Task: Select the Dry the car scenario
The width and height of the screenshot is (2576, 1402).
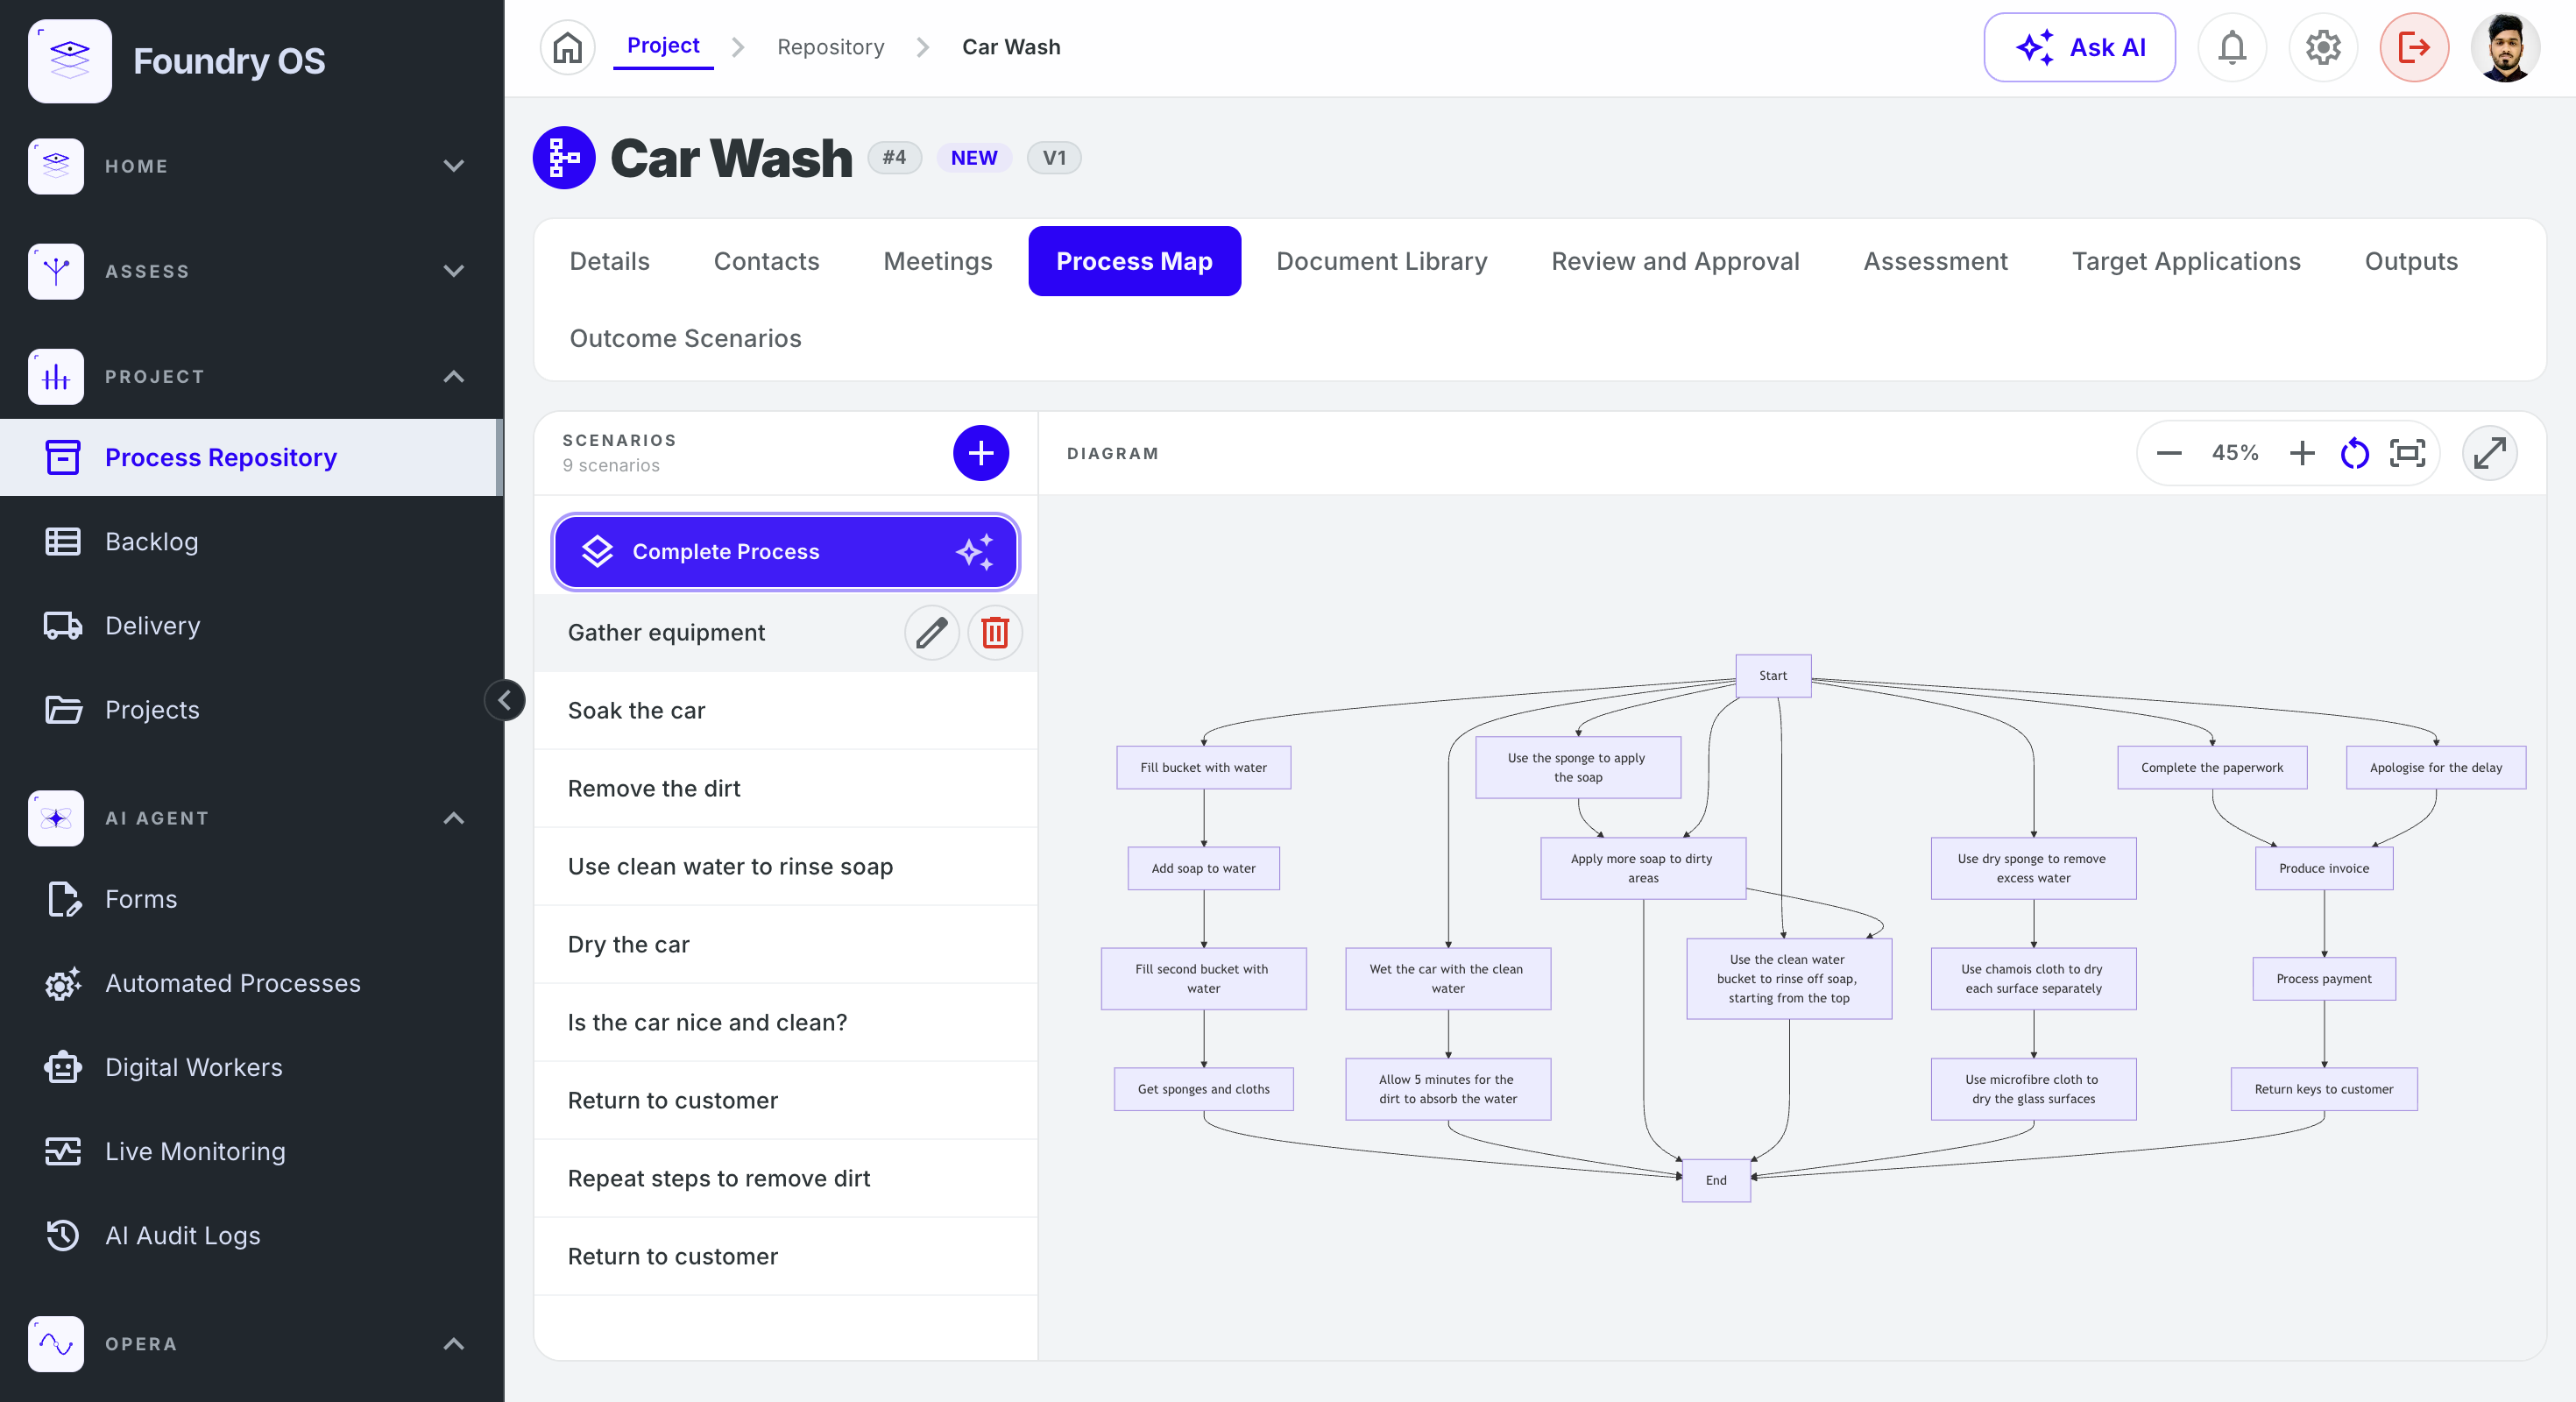Action: [x=785, y=945]
